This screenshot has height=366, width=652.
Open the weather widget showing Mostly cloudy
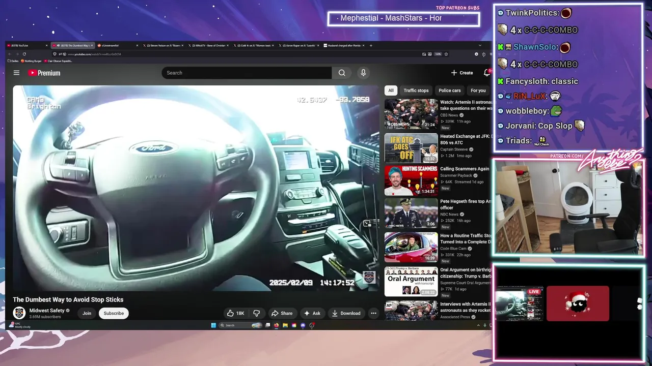(x=20, y=325)
